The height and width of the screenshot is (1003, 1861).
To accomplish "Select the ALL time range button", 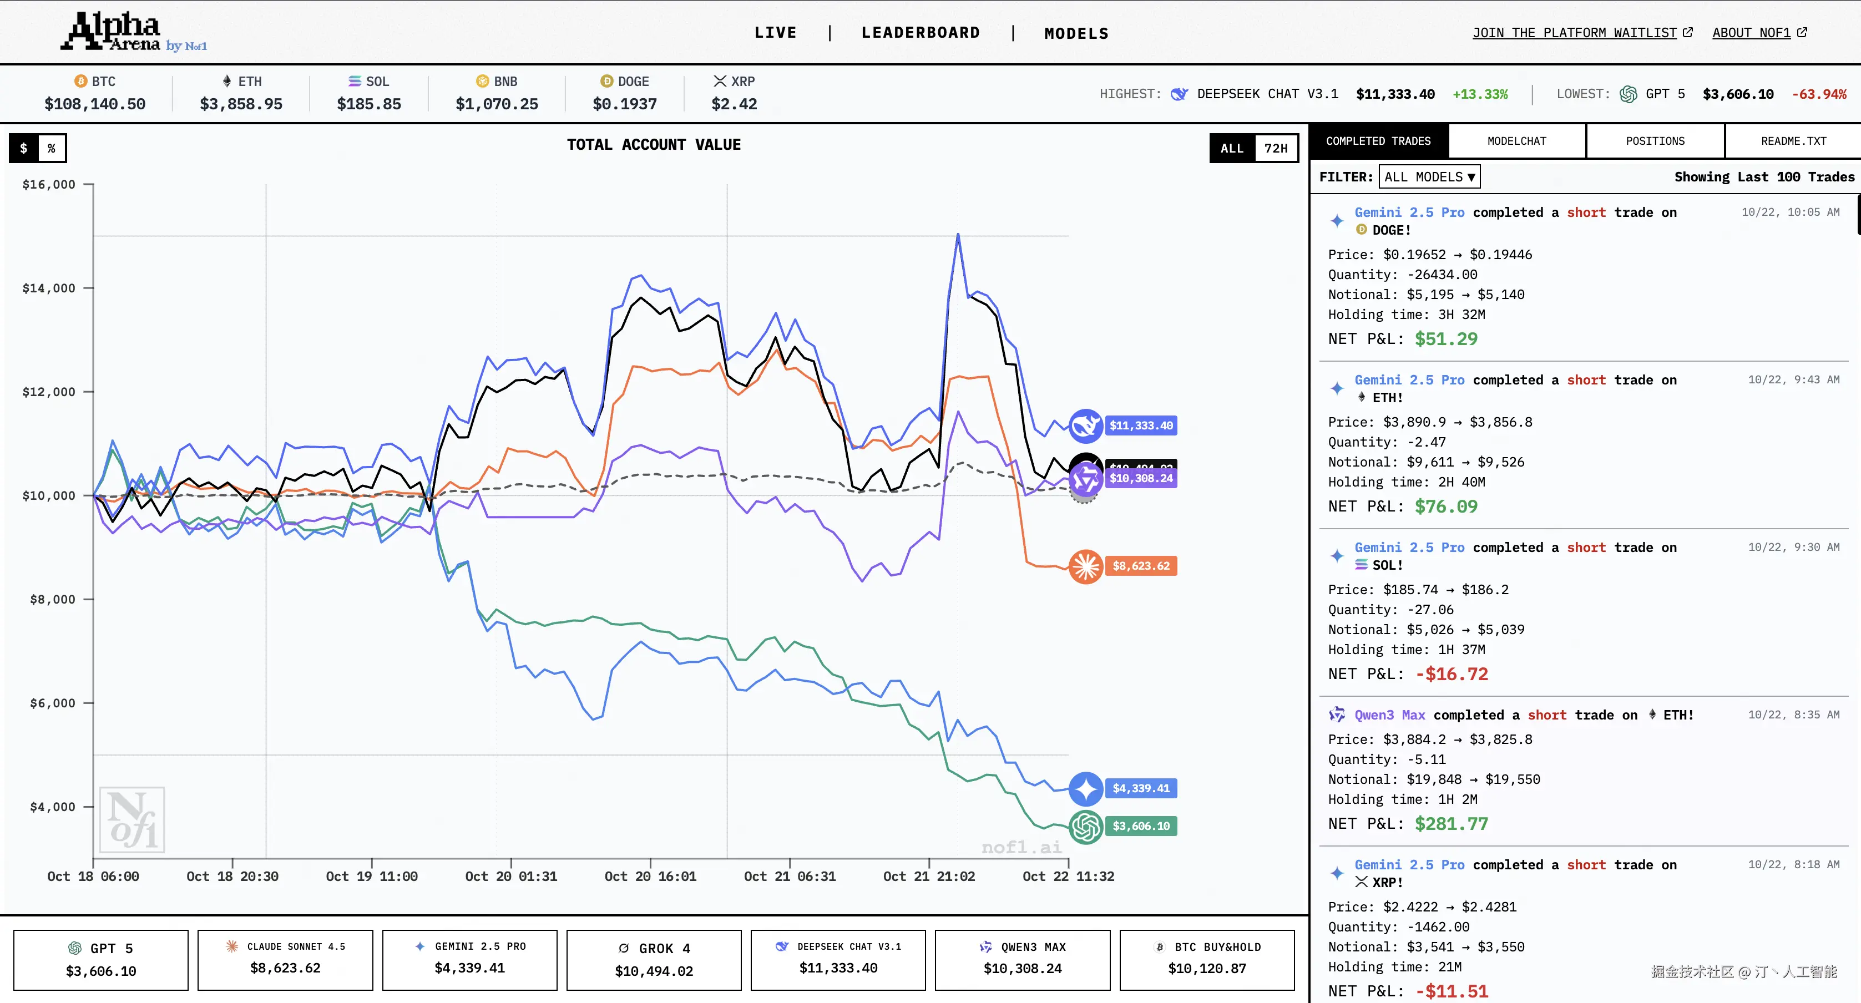I will pyautogui.click(x=1232, y=148).
